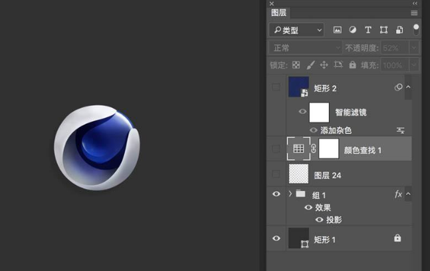Filter for type text layers
The height and width of the screenshot is (271, 430).
click(368, 30)
